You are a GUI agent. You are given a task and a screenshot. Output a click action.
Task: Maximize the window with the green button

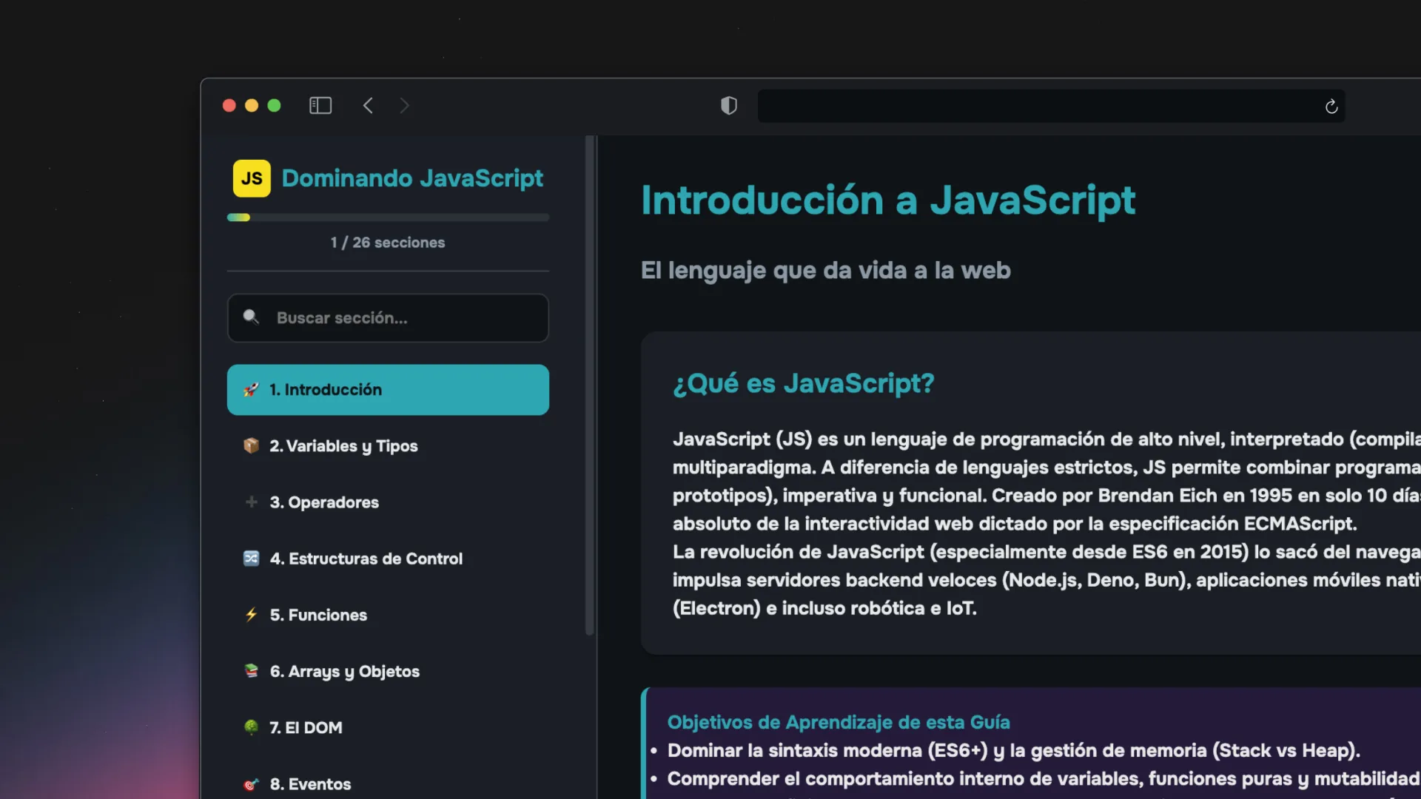point(274,106)
